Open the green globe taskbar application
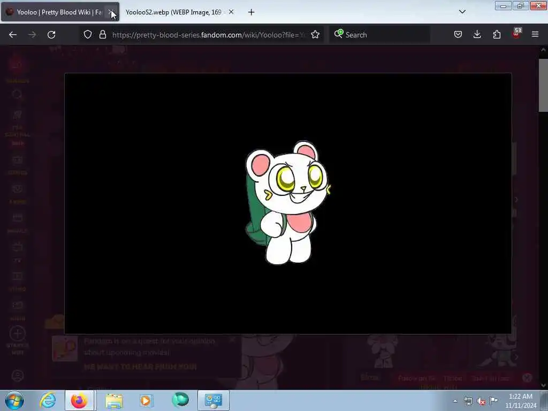 coord(180,400)
